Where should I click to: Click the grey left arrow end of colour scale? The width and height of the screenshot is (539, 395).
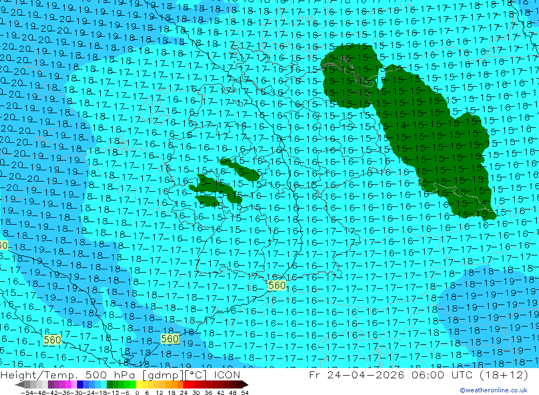click(x=19, y=385)
